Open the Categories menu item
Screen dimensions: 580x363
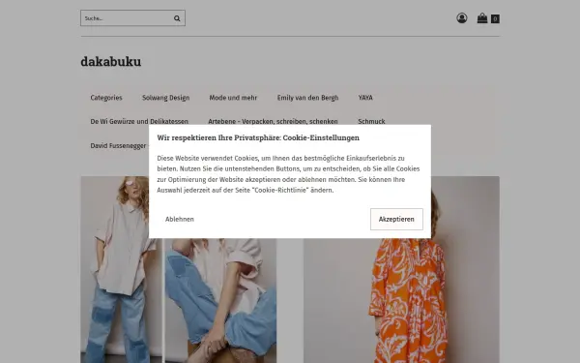point(106,98)
